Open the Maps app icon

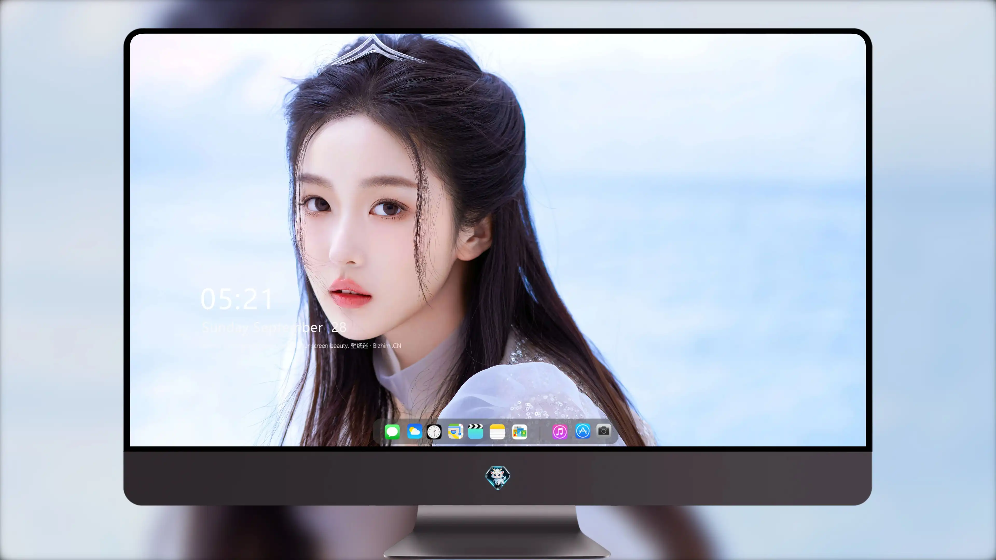[x=455, y=432]
